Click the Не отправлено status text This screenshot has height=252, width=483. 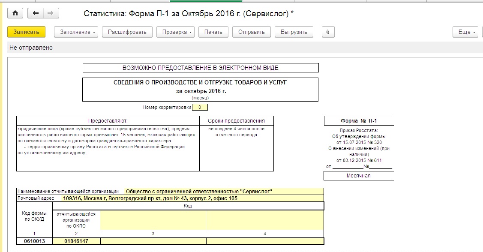pyautogui.click(x=31, y=48)
